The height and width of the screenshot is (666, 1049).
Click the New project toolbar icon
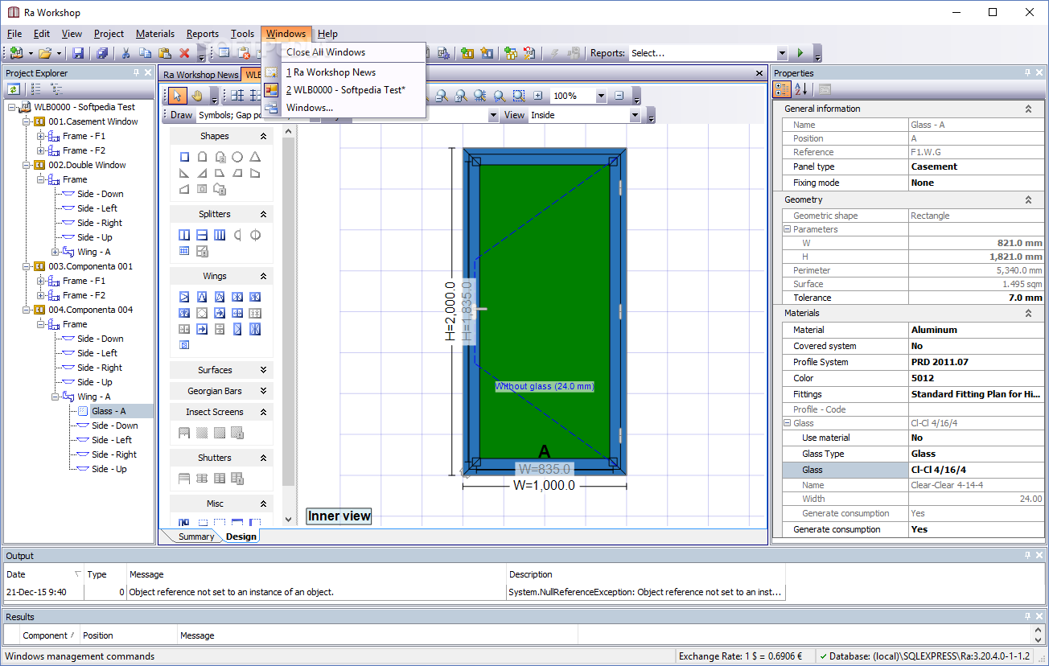[17, 53]
